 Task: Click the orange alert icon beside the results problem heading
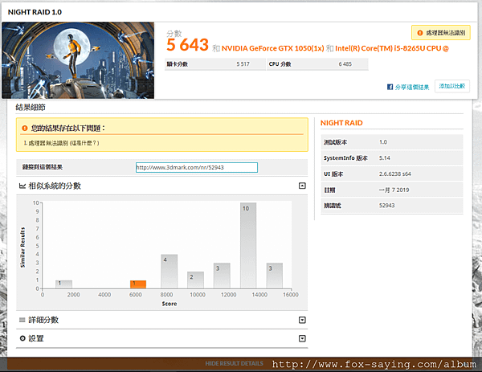[25, 129]
